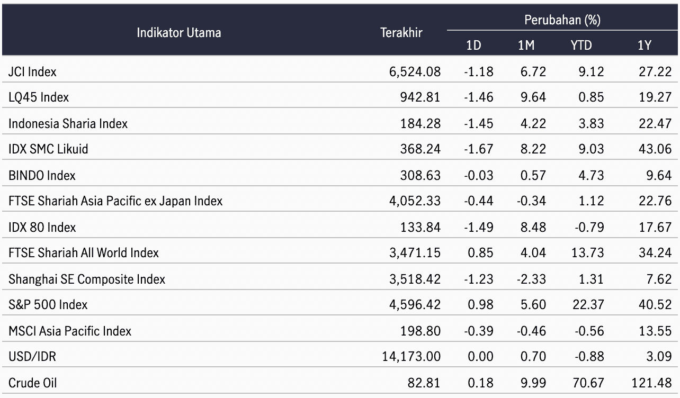Image resolution: width=680 pixels, height=398 pixels.
Task: Click JCI Index last value 6,524.08
Action: [415, 71]
